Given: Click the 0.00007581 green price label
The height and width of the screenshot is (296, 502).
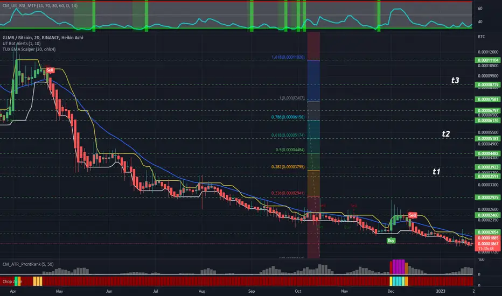Looking at the screenshot, I should [x=488, y=99].
